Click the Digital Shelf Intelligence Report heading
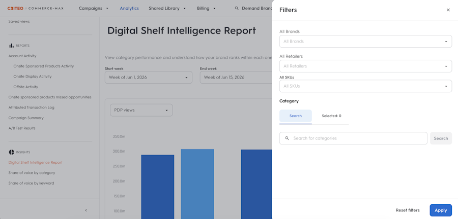The image size is (458, 219). (182, 30)
